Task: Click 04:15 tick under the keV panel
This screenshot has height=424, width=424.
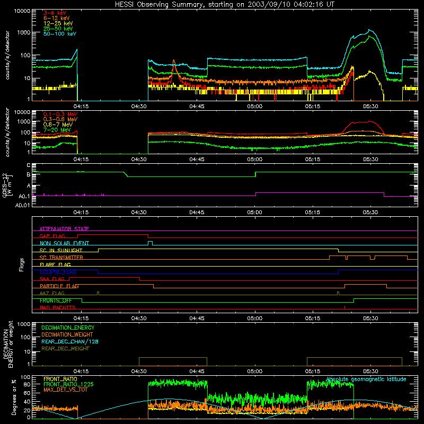Action: point(81,107)
